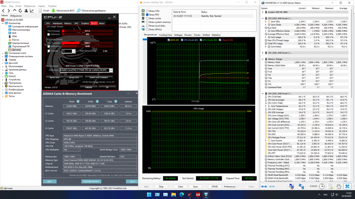Expand HWiNFO Core Temperatures row
This screenshot has width=355, height=199.
tap(266, 106)
